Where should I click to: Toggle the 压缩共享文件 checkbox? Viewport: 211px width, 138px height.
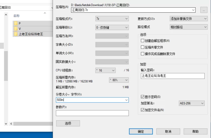click(143, 47)
